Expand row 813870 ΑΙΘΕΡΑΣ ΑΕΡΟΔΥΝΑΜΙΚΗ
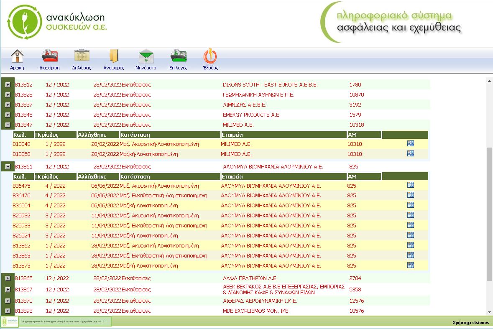The image size is (493, 329). (x=8, y=301)
